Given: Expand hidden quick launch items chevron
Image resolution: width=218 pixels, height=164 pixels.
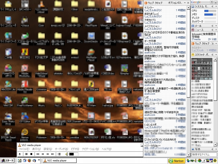Looking at the screenshot, I should [x=39, y=160].
